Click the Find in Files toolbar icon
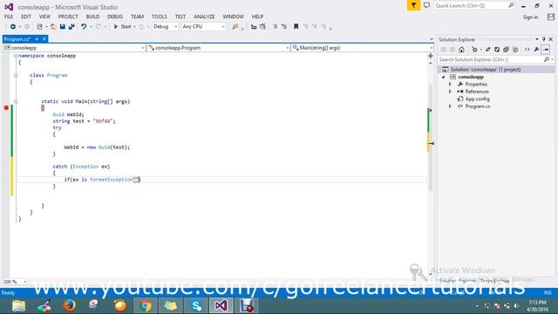This screenshot has height=314, width=558. pyautogui.click(x=235, y=27)
